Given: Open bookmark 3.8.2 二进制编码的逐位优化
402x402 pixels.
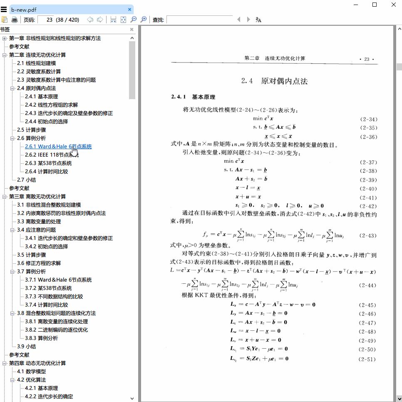Looking at the screenshot, I should [x=57, y=330].
